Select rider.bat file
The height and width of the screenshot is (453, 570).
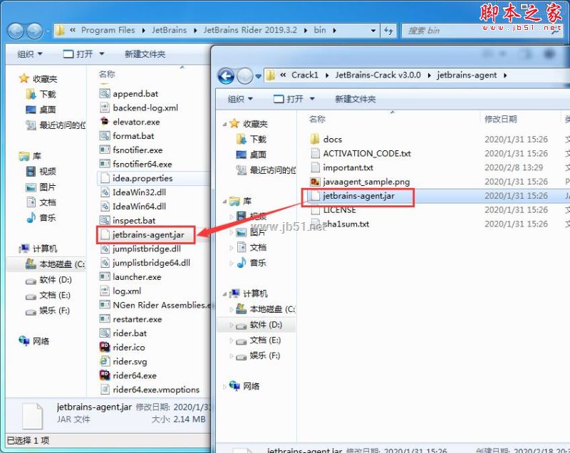click(130, 333)
